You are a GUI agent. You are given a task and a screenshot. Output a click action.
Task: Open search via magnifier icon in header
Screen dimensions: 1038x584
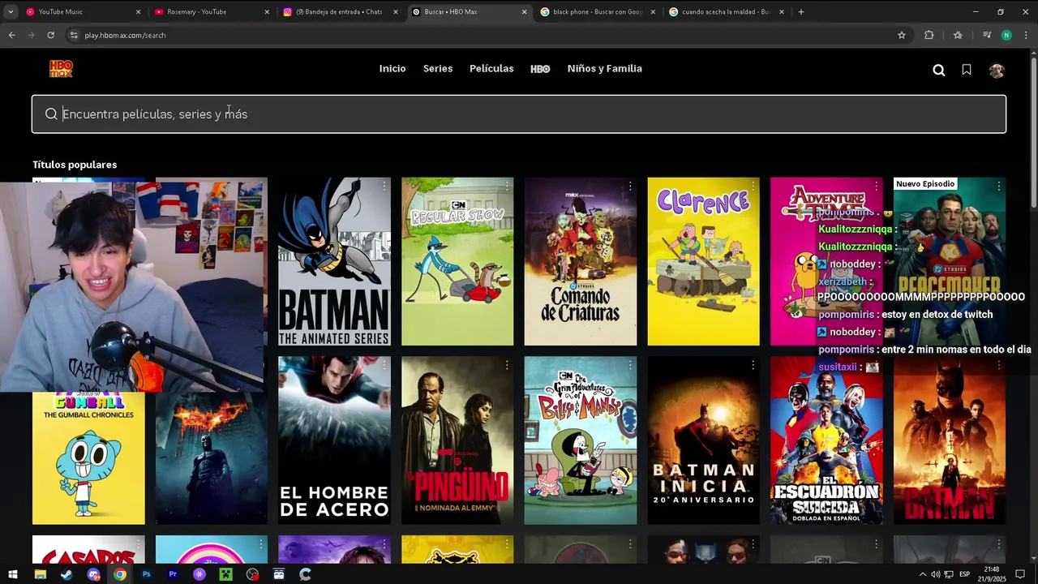point(939,70)
